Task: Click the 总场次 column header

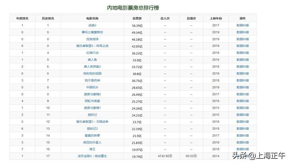Action: point(191,19)
